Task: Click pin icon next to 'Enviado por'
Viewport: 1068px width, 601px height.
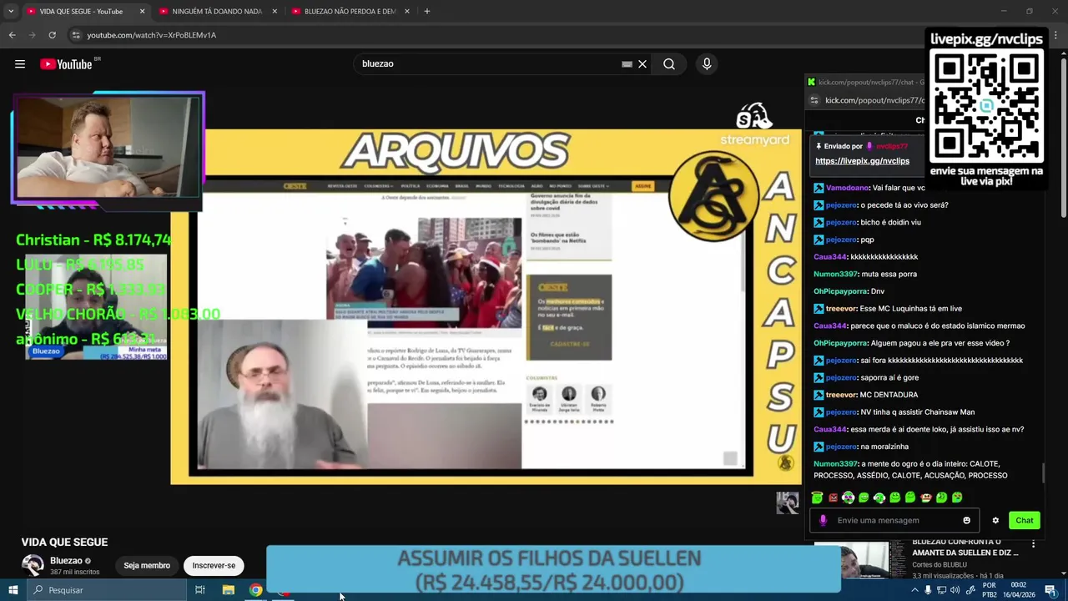Action: (x=819, y=146)
